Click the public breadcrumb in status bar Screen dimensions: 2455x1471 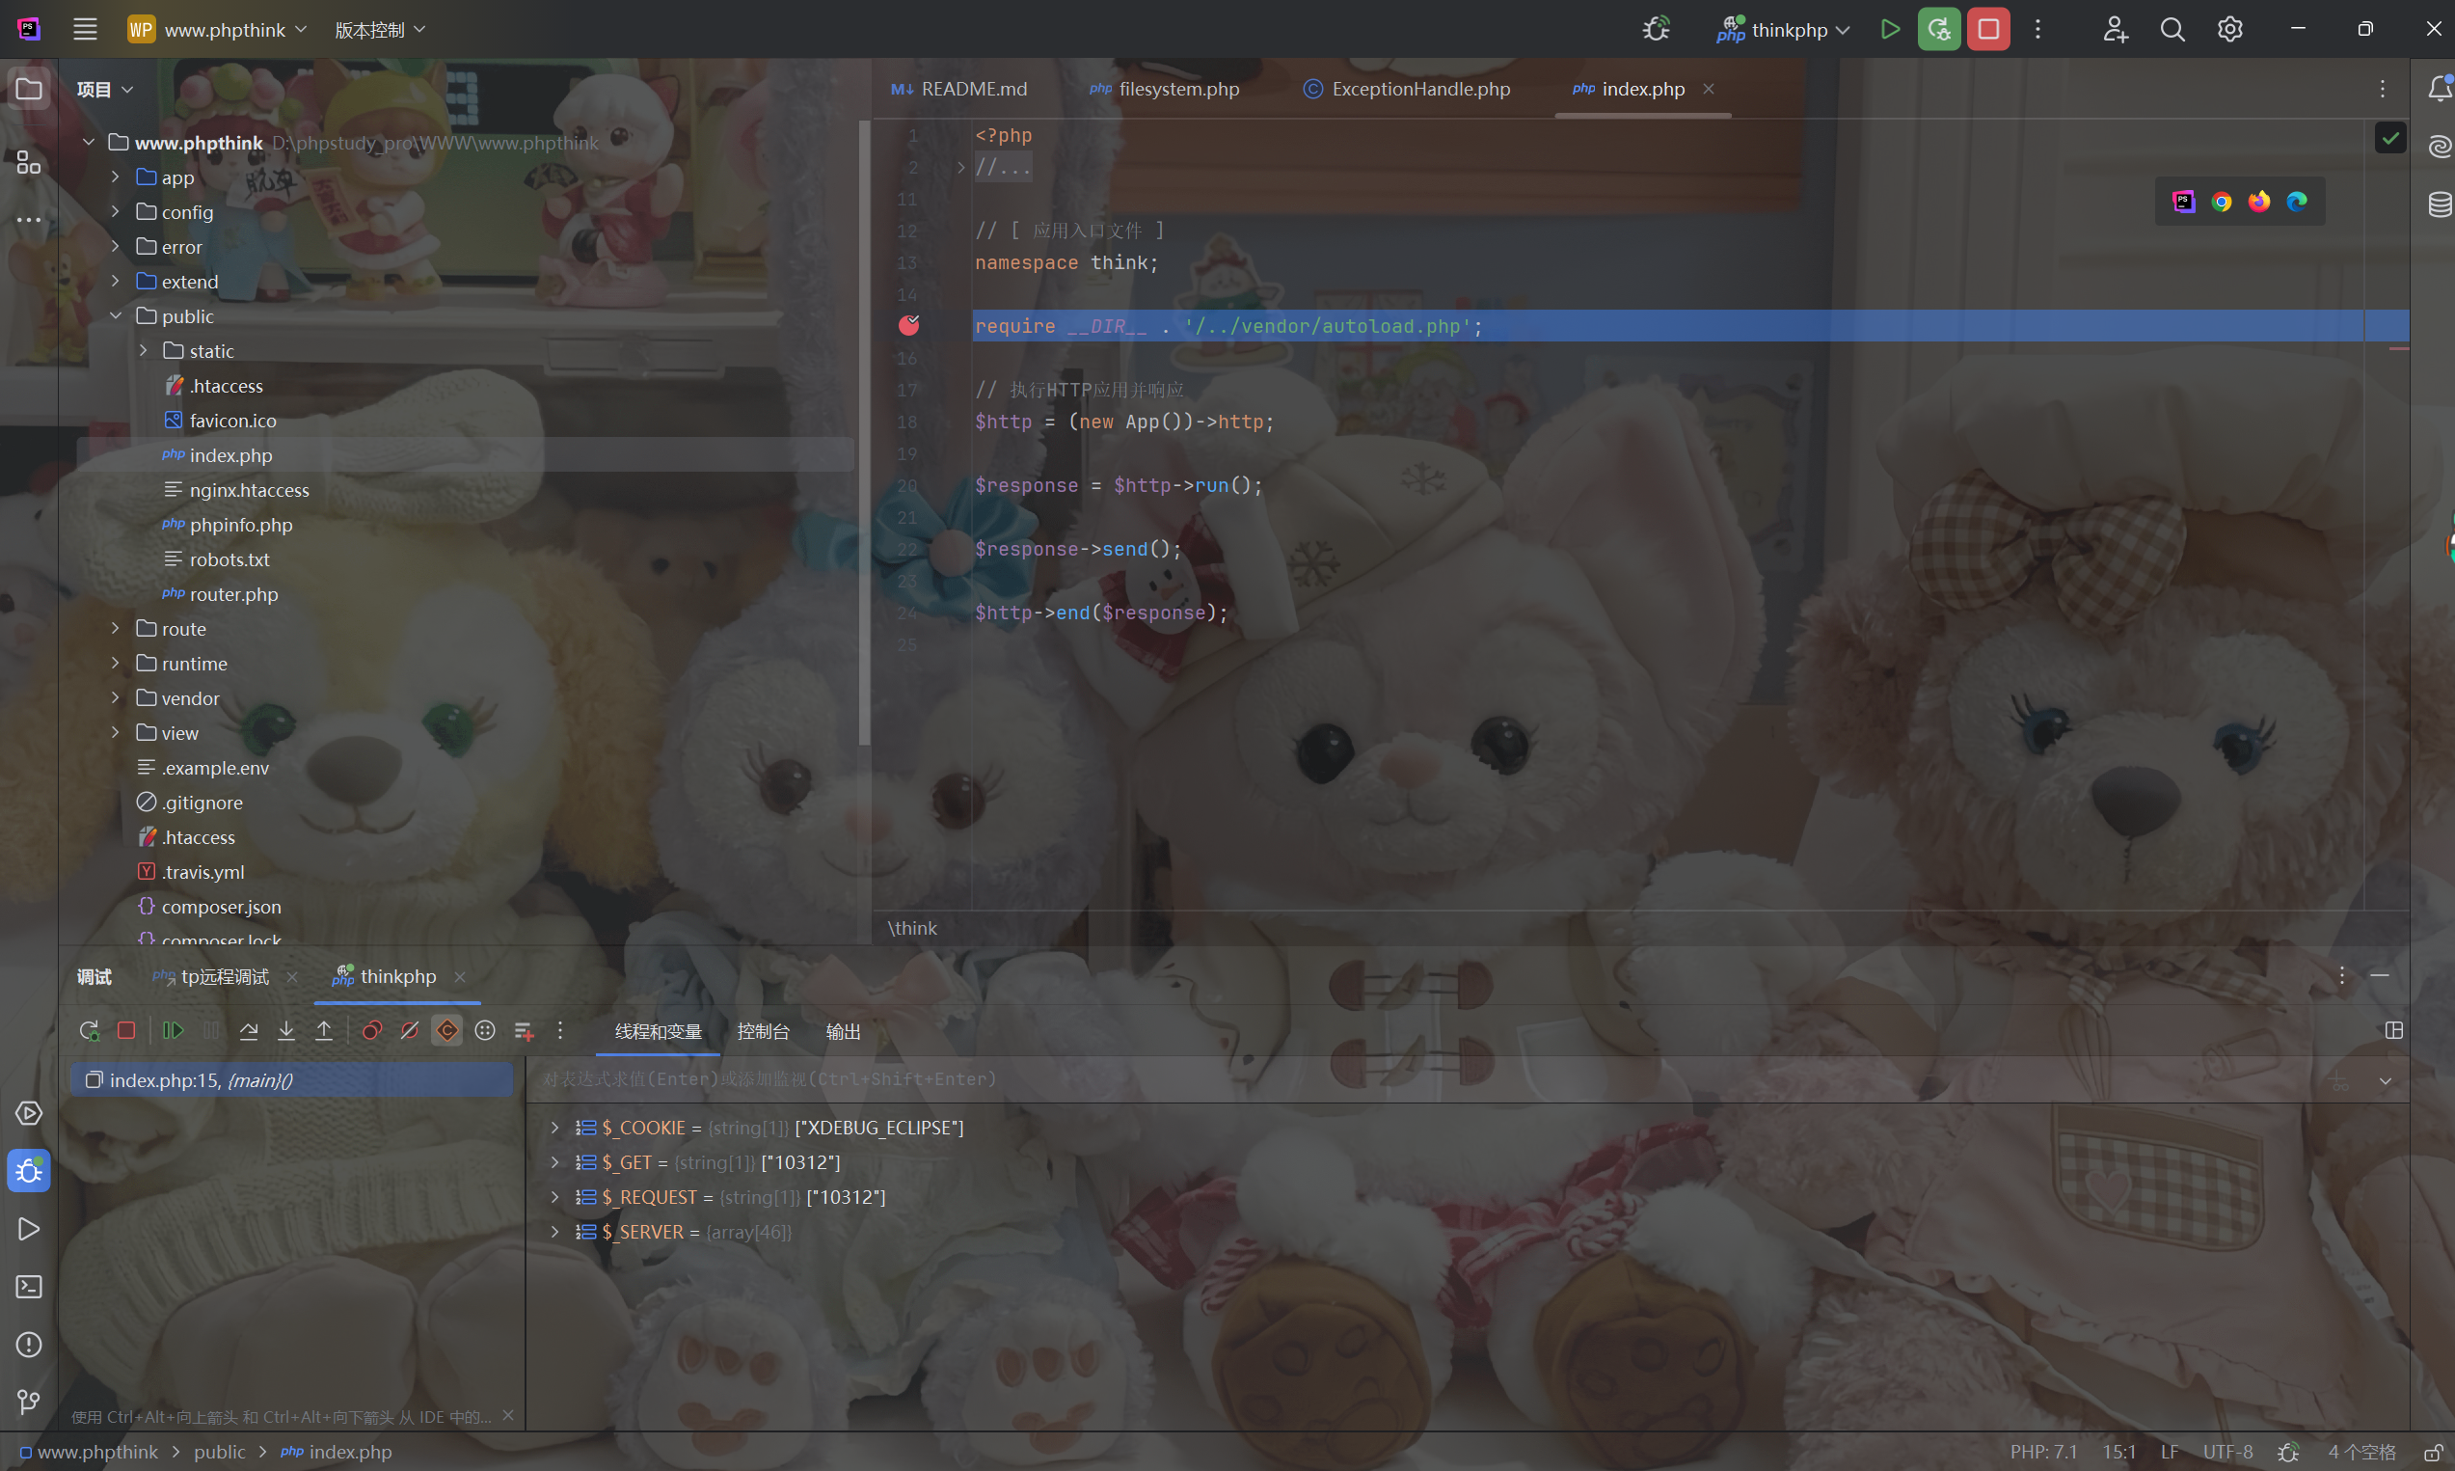(219, 1451)
